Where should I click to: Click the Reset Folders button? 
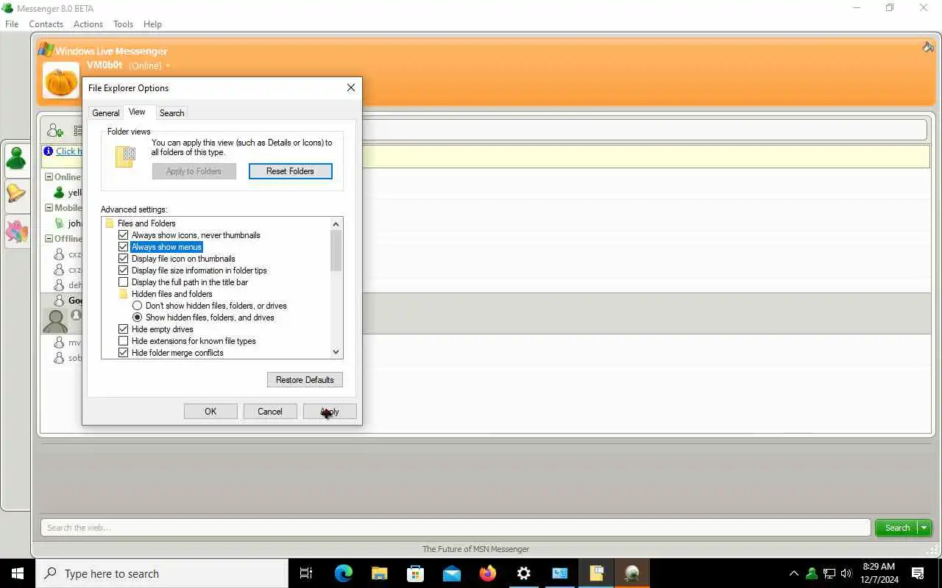[x=291, y=171]
